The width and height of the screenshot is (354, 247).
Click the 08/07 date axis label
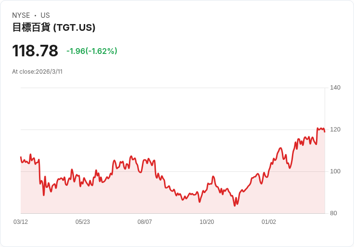[x=145, y=222]
